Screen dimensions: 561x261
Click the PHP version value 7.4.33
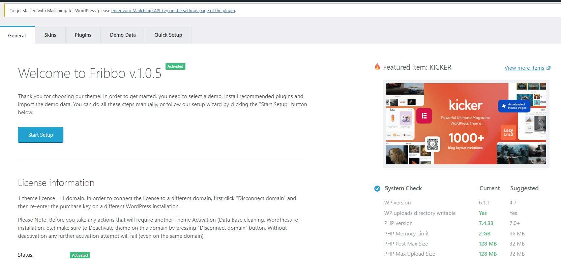(486, 223)
